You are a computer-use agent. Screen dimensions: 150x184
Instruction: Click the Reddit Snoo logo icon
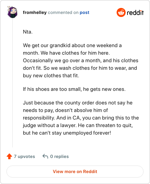(x=121, y=12)
